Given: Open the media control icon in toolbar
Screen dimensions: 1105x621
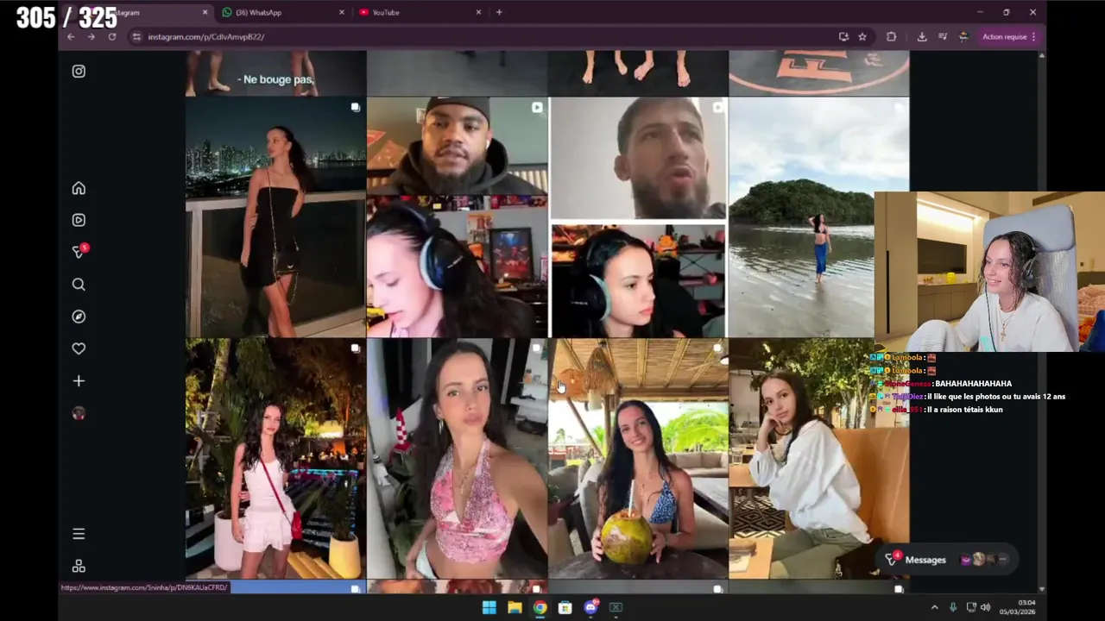Looking at the screenshot, I should coord(943,37).
